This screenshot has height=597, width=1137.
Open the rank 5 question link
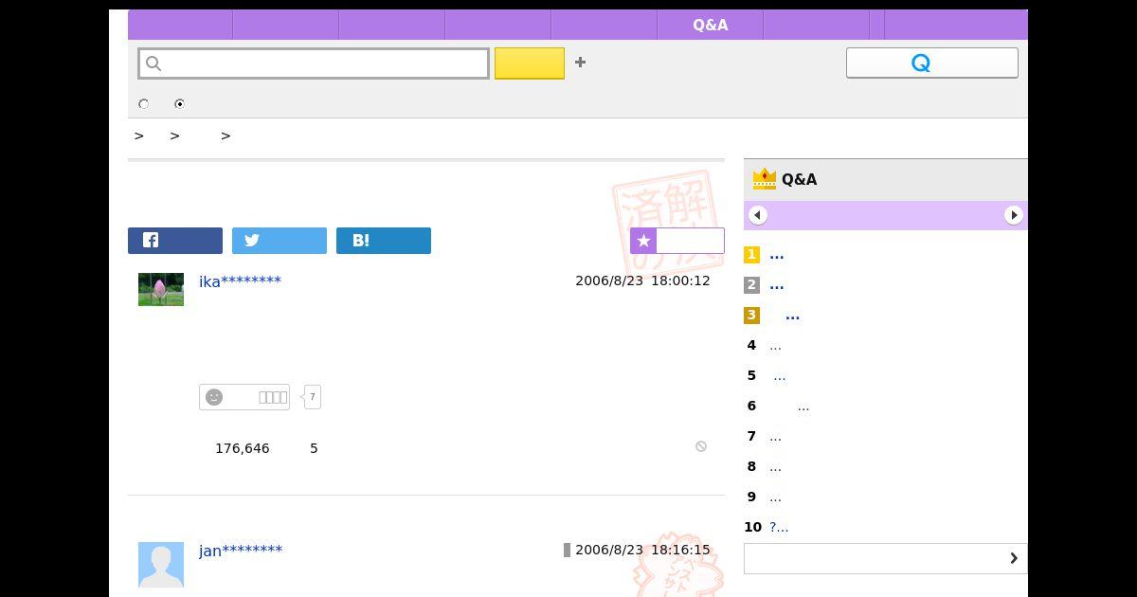coord(779,376)
